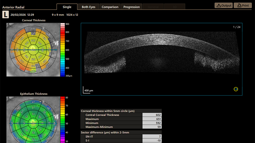Click the L left eye indicator icon
Viewport: 255px width, 143px height.
click(x=6, y=15)
